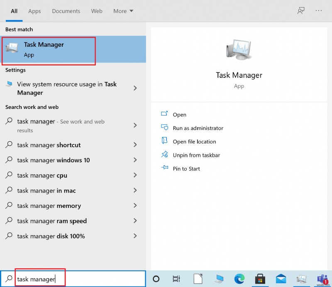Launch Microsoft Edge from the taskbar
The image size is (332, 287).
239,279
